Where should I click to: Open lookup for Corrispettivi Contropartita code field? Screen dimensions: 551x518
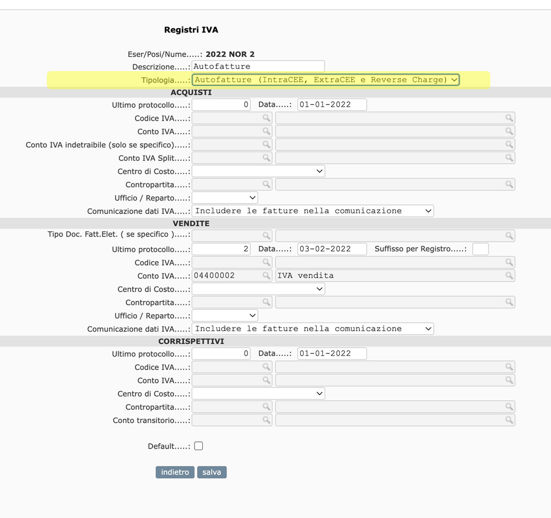pyautogui.click(x=266, y=407)
